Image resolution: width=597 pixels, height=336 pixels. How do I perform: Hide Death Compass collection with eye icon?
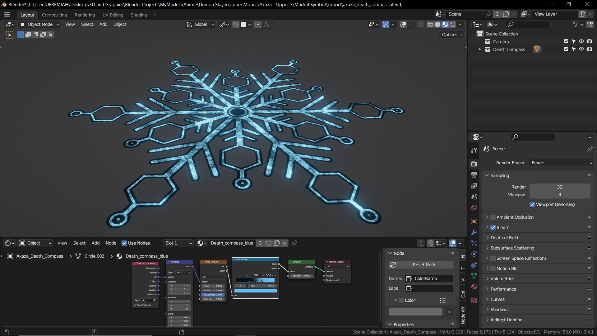click(581, 49)
